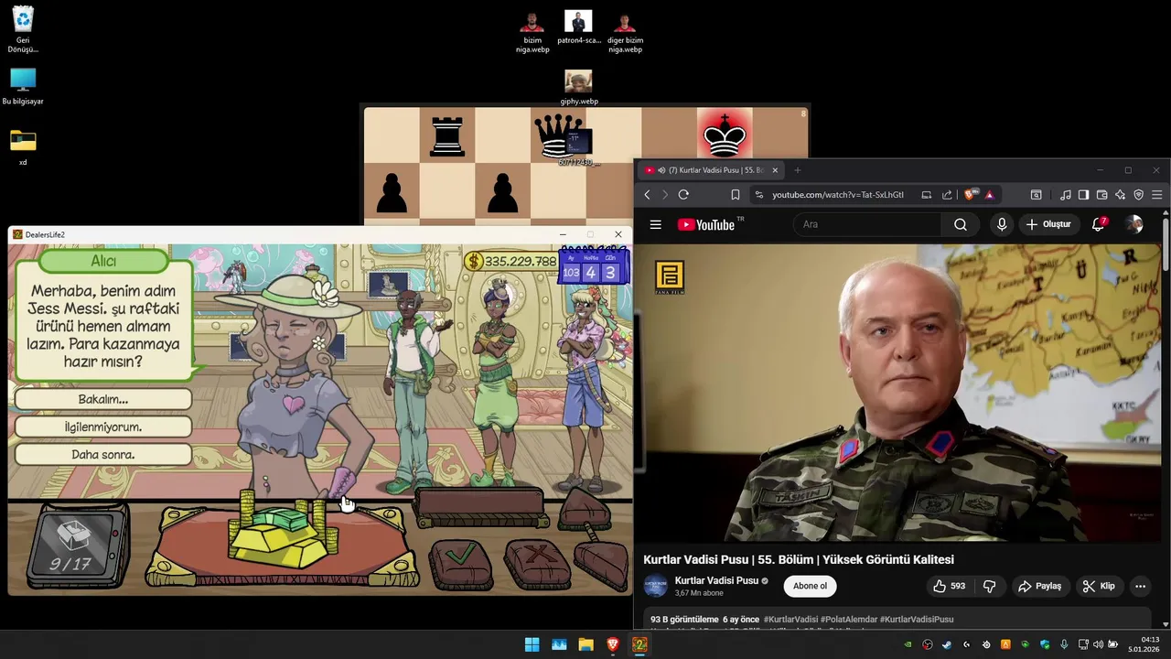
Task: Click the video player to pause
Action: click(897, 393)
